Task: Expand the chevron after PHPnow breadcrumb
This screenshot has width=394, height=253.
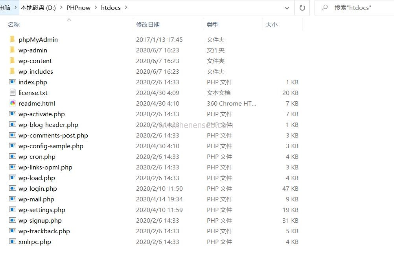Action: (96, 7)
